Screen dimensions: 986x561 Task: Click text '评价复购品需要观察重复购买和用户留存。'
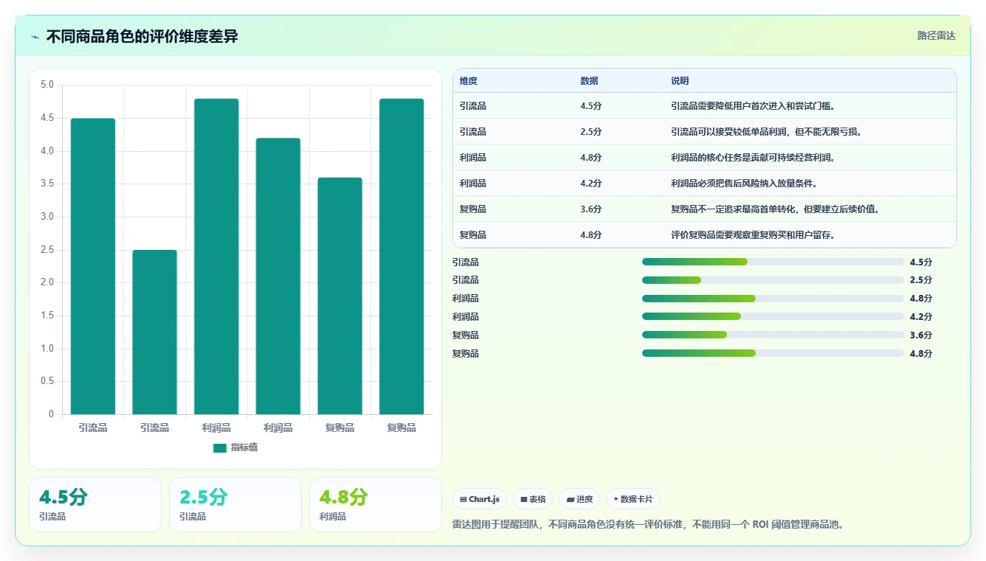click(754, 235)
